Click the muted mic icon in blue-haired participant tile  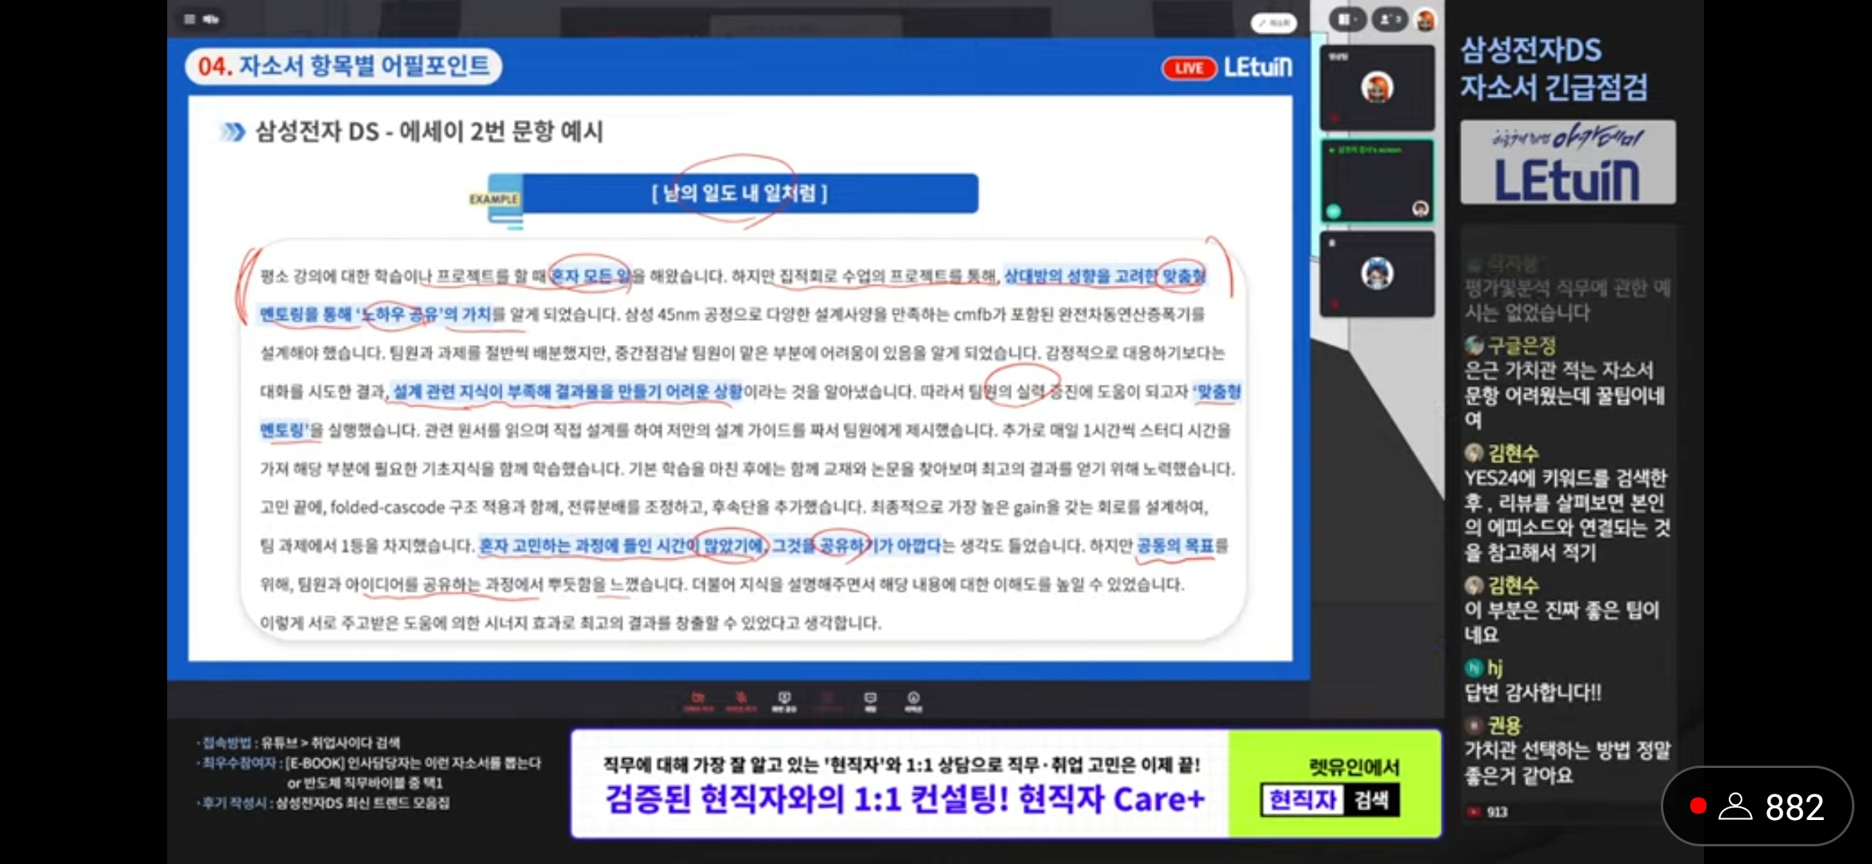coord(1334,304)
